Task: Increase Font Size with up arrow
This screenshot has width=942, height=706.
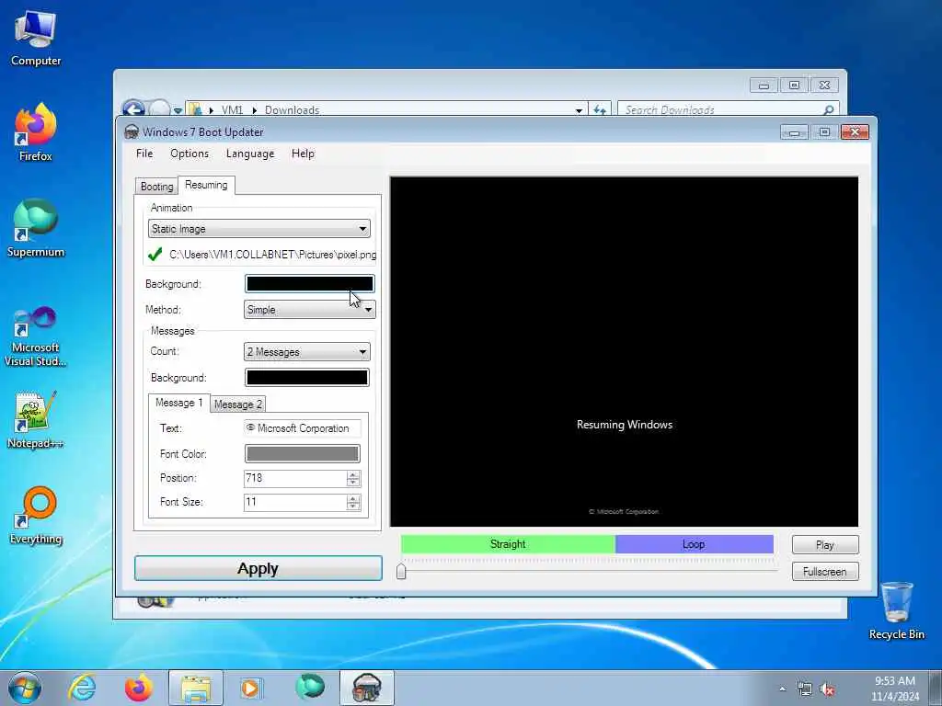Action: coord(353,498)
